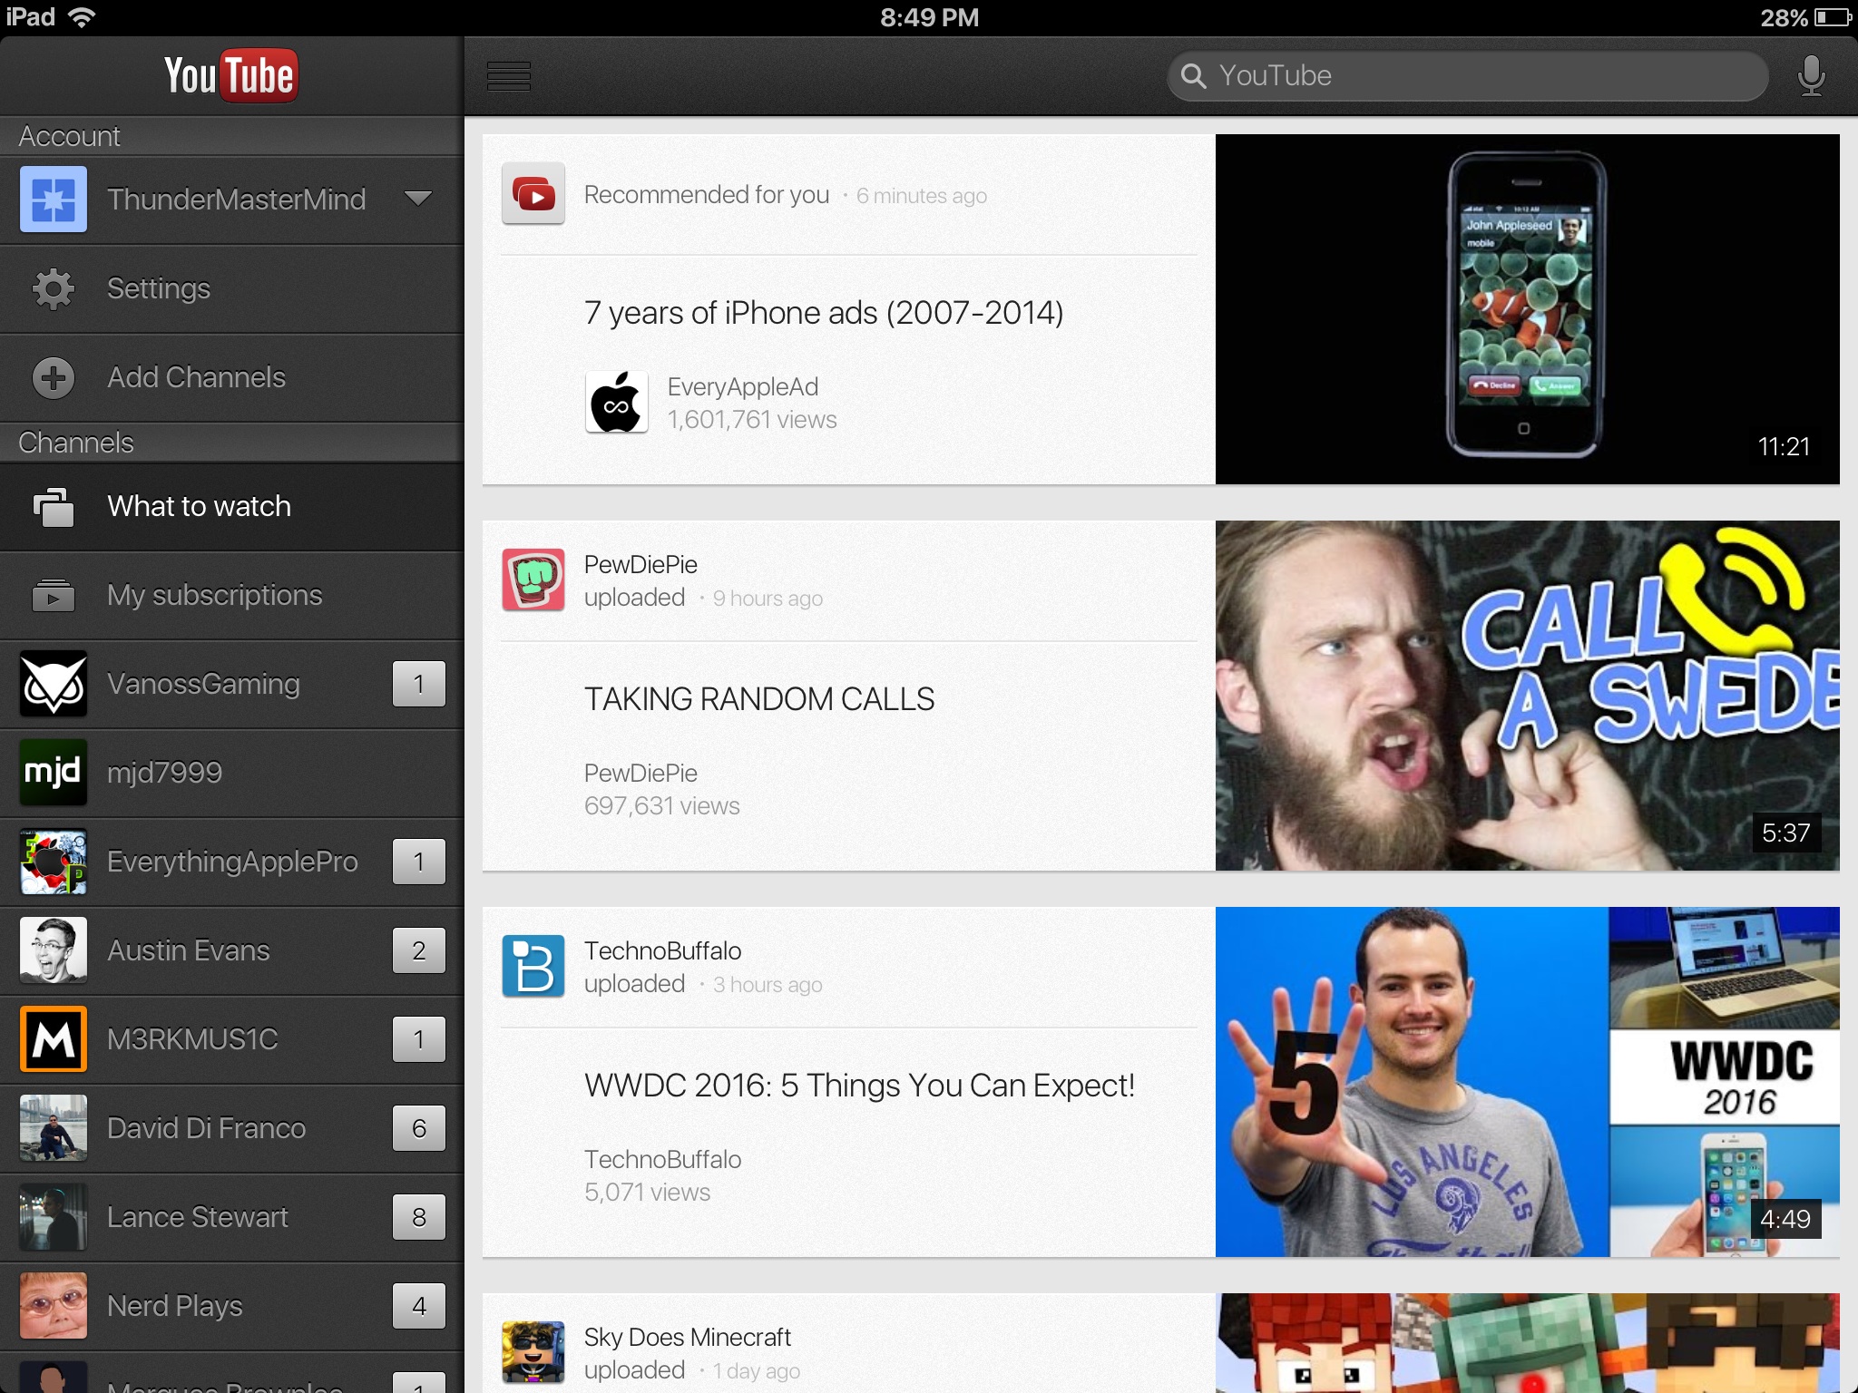Open the Austin Evans channel
Image resolution: width=1858 pixels, height=1393 pixels.
(189, 950)
